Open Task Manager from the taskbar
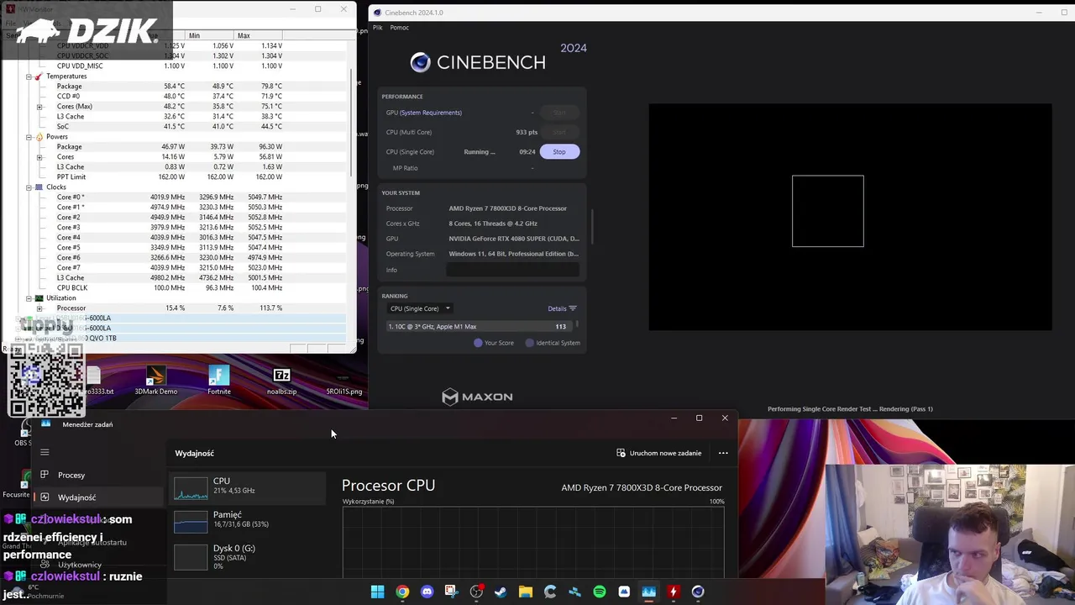Screen dimensions: 1075x605 point(648,592)
